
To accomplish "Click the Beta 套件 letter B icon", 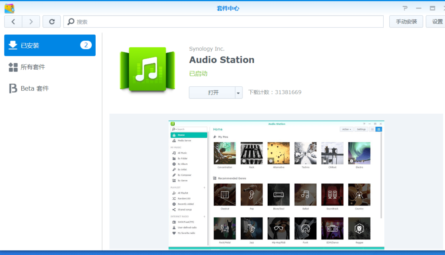I will 13,89.
